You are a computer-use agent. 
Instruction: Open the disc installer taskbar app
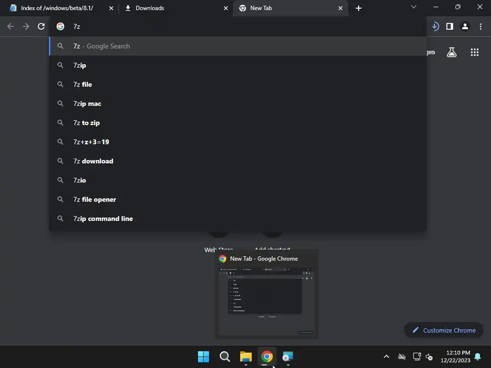288,356
